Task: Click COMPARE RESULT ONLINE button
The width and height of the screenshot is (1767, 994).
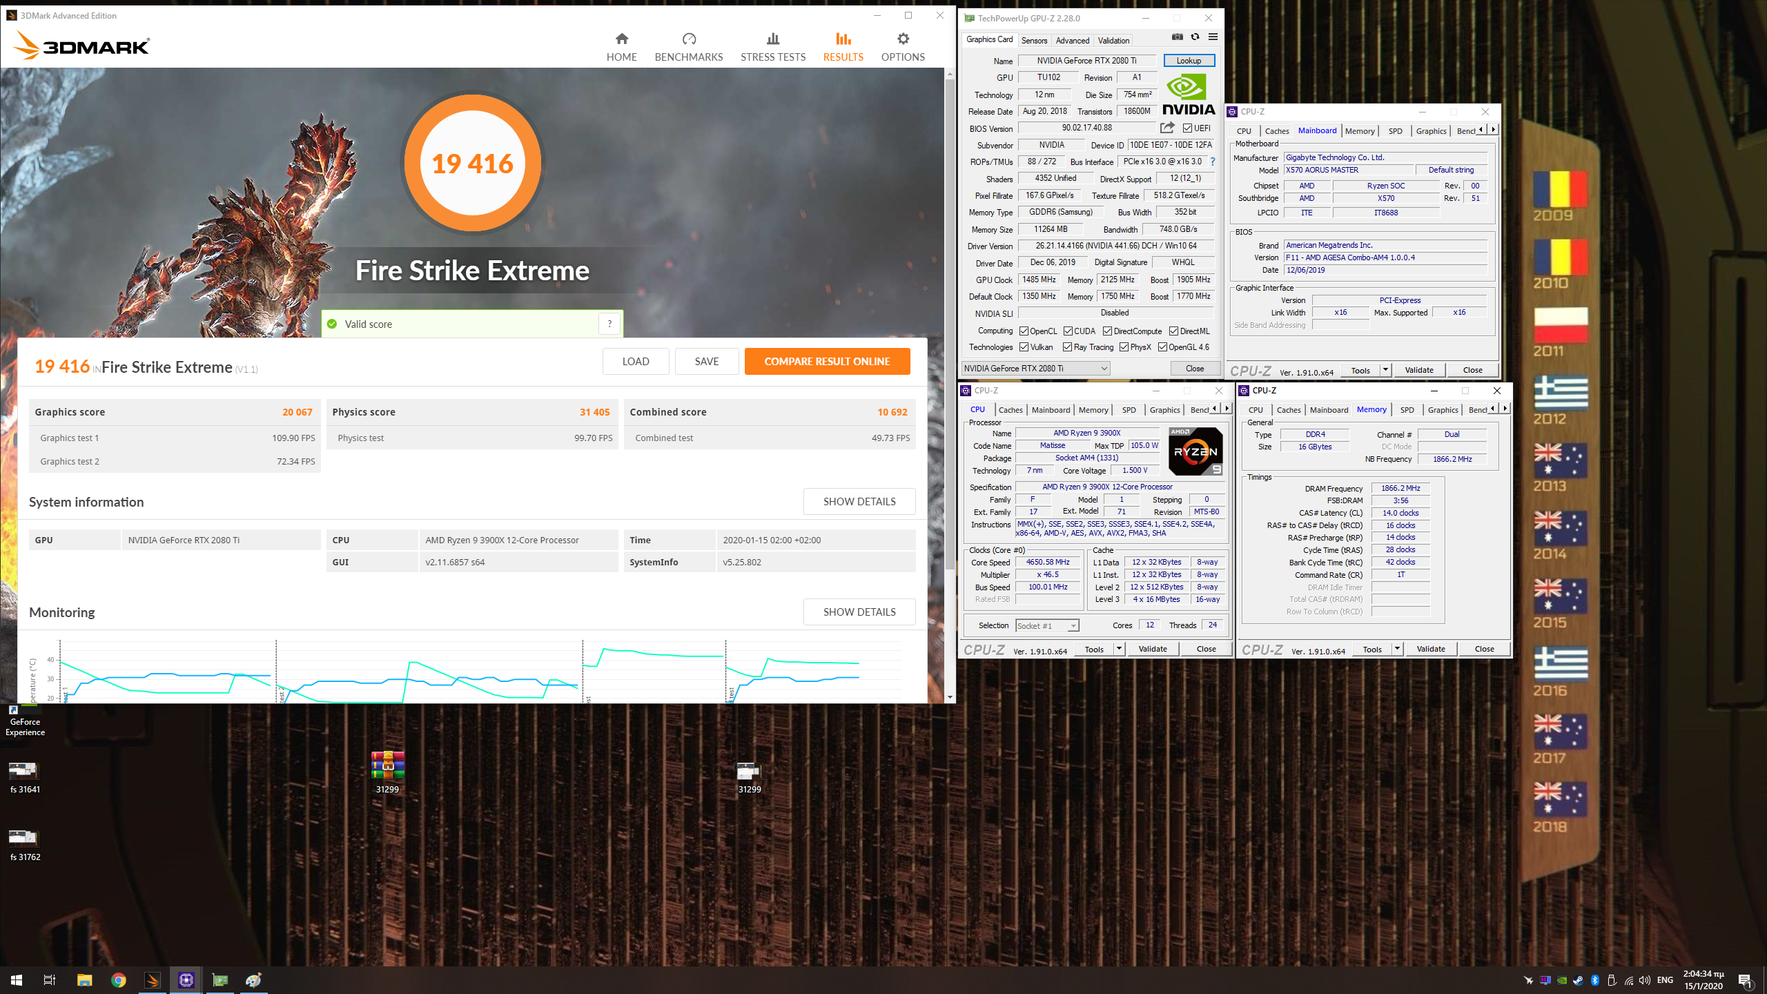Action: [x=827, y=361]
